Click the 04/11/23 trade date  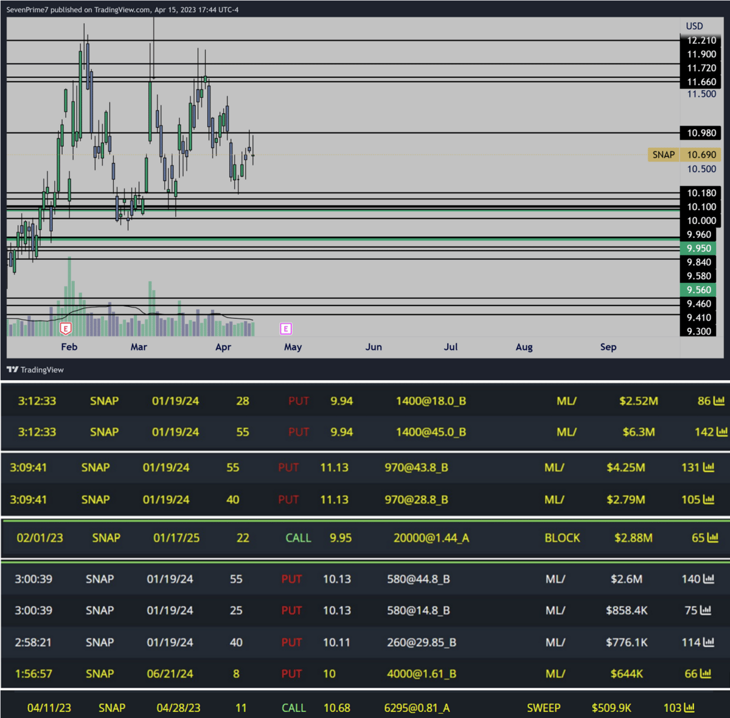click(x=49, y=708)
